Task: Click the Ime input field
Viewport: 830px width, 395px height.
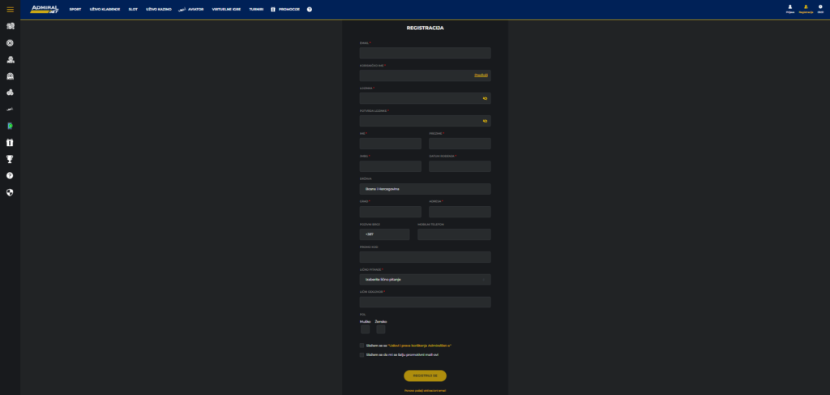Action: tap(390, 144)
